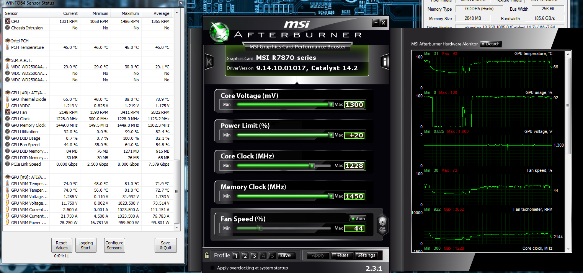583x273 pixels.
Task: Click the Core Clock slider handle
Action: (312, 166)
